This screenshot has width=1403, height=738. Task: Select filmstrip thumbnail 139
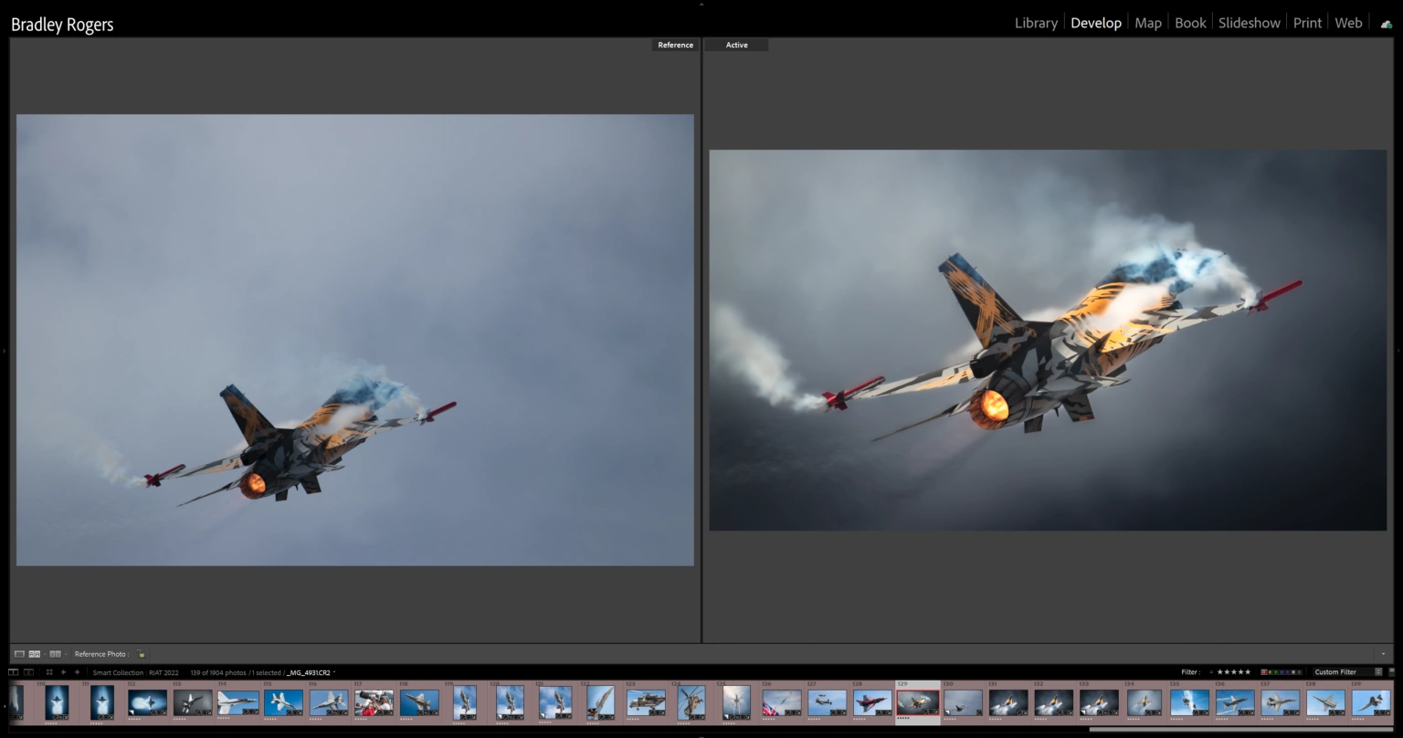1371,702
